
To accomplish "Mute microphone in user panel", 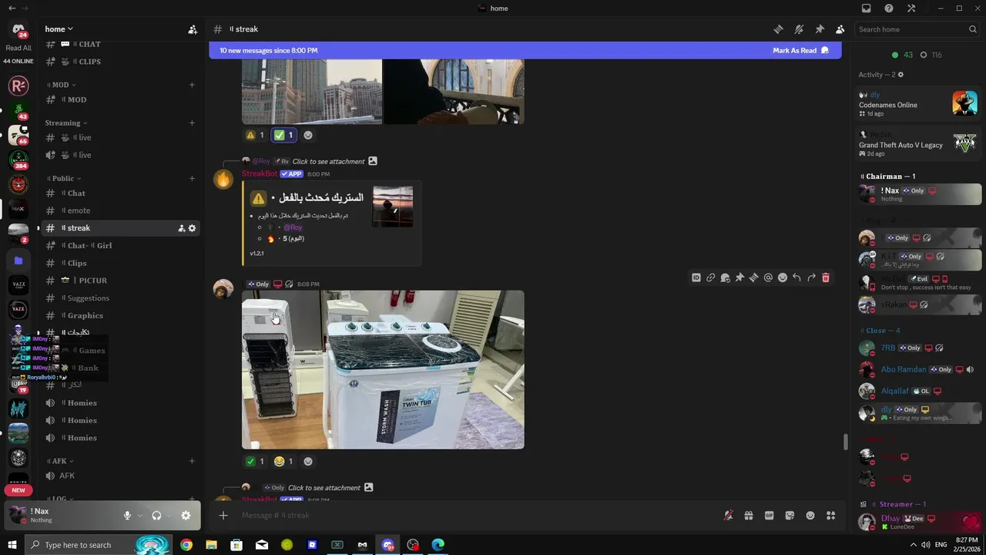I will [127, 516].
